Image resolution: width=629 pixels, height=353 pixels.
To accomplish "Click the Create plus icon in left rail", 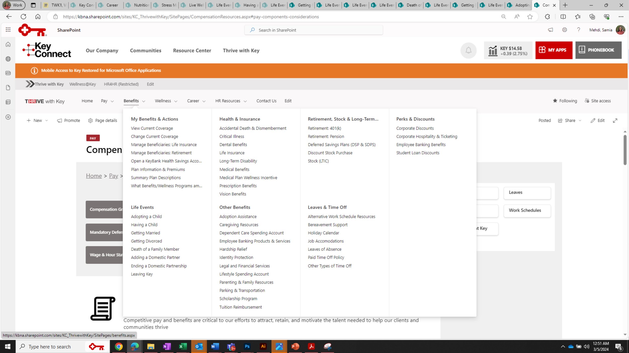I will click(8, 117).
